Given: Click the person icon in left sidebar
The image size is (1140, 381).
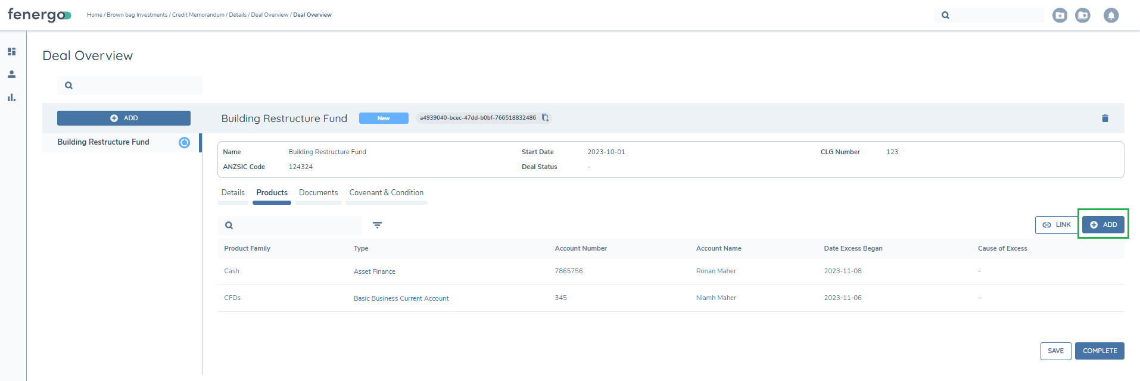Looking at the screenshot, I should coord(11,74).
